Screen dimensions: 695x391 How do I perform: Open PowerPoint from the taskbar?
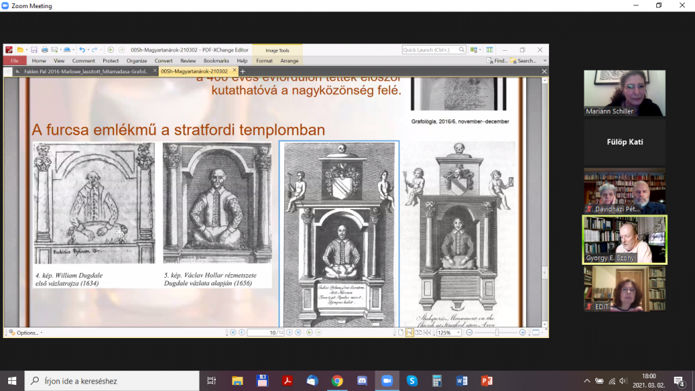point(487,381)
